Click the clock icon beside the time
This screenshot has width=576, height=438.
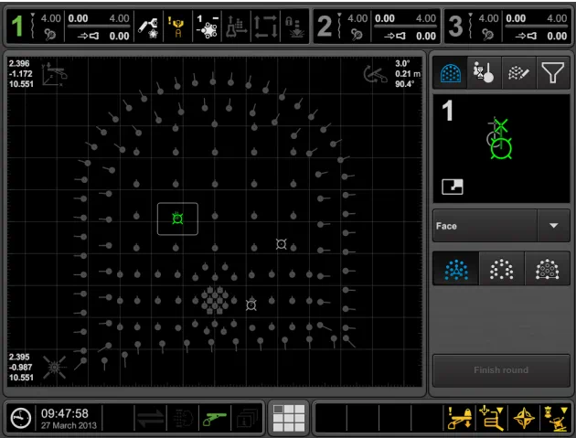tap(20, 418)
